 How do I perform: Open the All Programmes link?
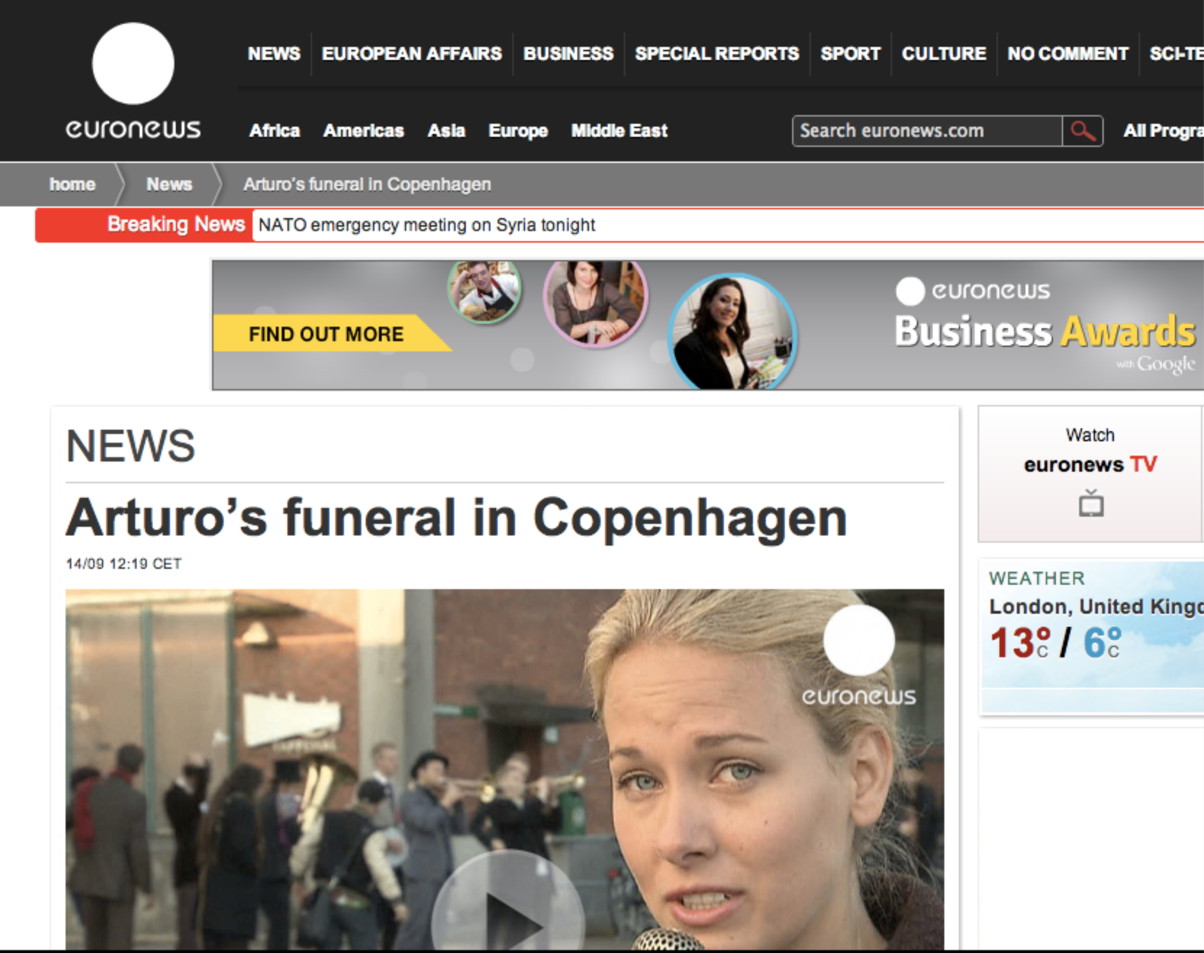(1164, 130)
